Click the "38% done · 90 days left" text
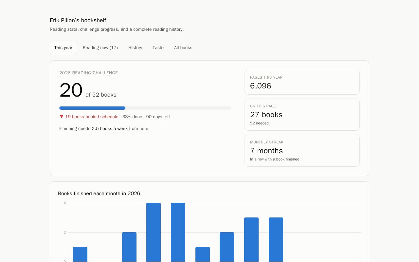Image resolution: width=419 pixels, height=262 pixels. tap(146, 117)
